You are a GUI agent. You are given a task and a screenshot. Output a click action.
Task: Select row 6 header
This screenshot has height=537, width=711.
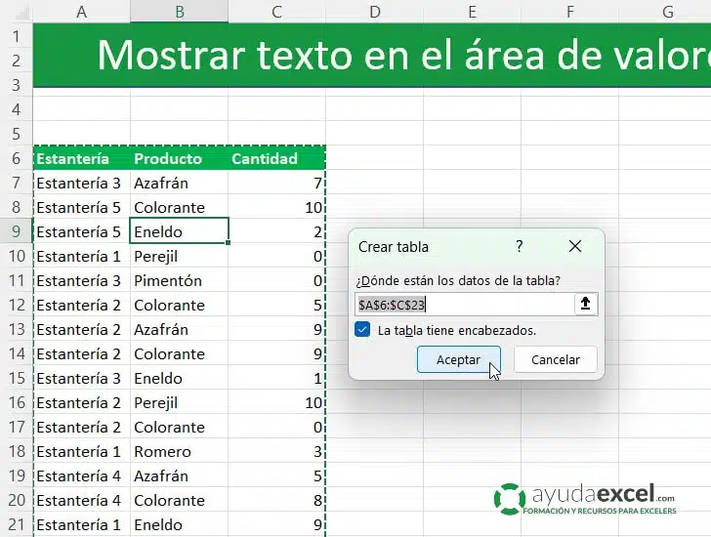[x=17, y=158]
